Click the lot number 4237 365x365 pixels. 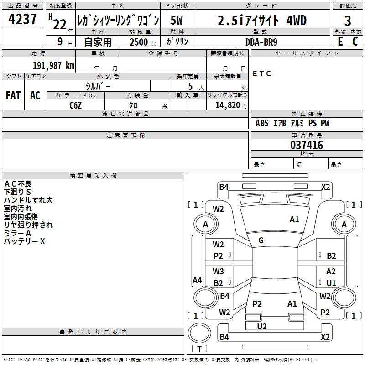pyautogui.click(x=22, y=19)
